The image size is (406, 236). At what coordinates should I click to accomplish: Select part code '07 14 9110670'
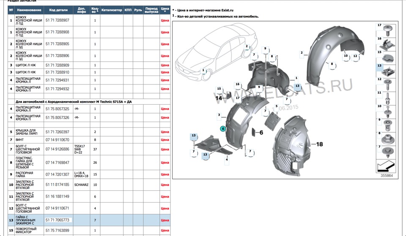pyautogui.click(x=58, y=140)
